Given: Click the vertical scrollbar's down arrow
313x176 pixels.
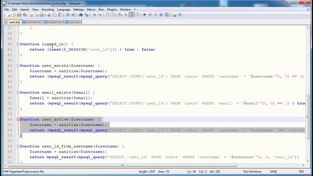Looking at the screenshot, I should coord(308,161).
